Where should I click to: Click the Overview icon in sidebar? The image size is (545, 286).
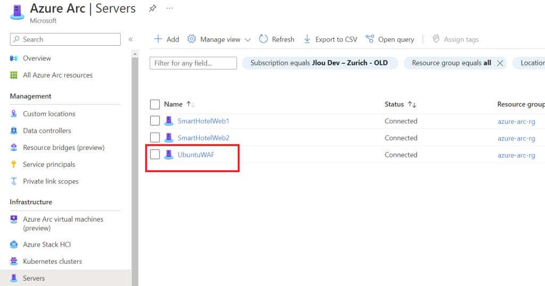coord(14,58)
